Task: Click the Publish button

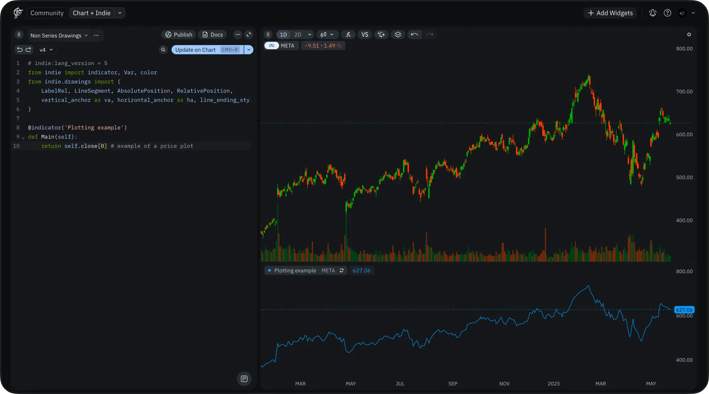Action: (x=179, y=35)
